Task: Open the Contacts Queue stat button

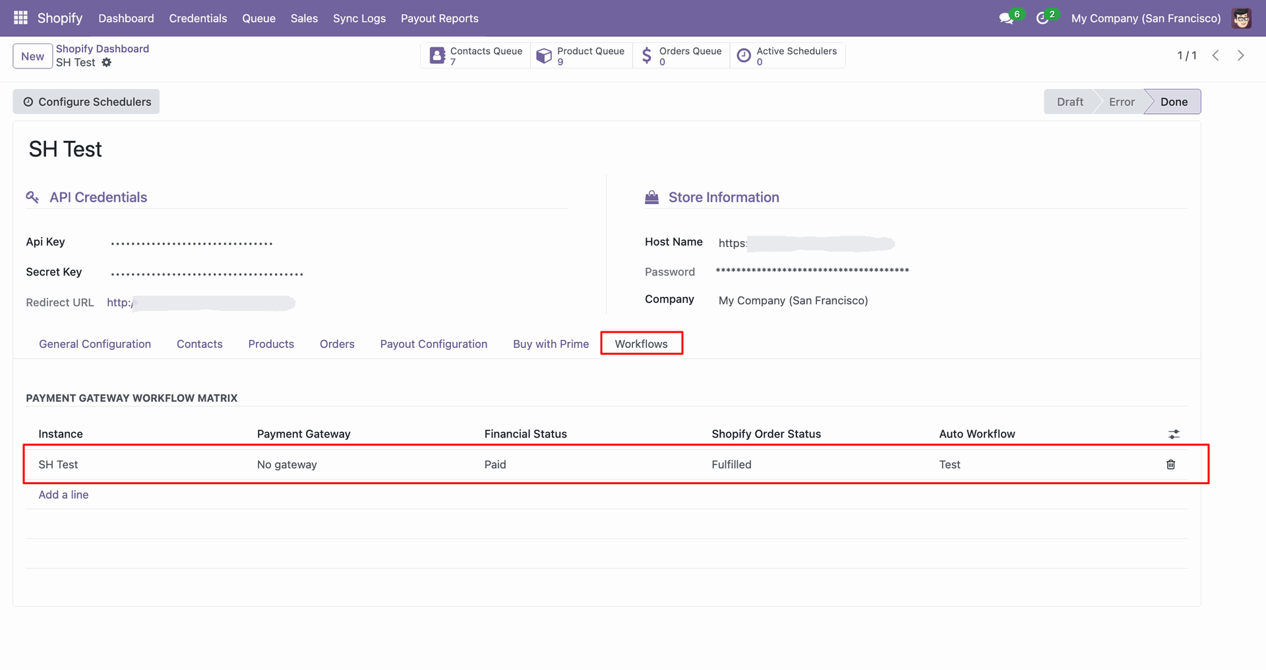Action: click(x=475, y=55)
